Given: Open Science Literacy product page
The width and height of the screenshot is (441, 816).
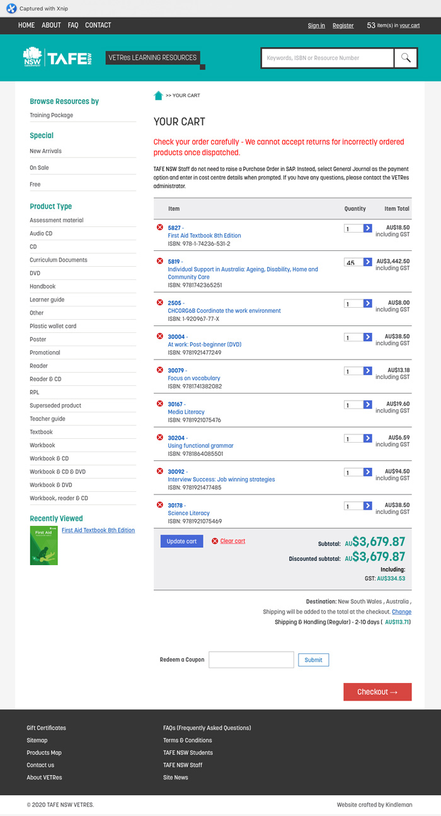Looking at the screenshot, I should click(x=188, y=513).
